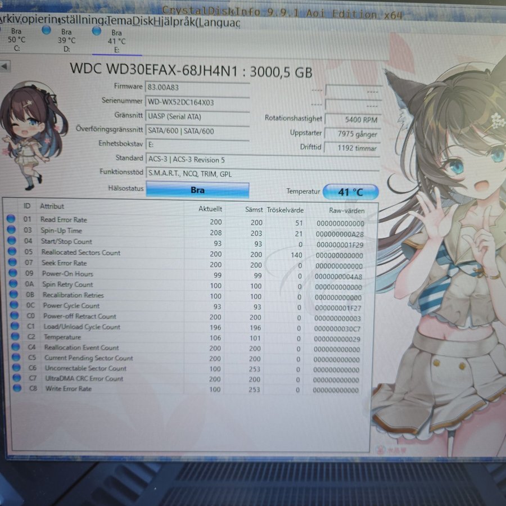Click the 41 °C temperature button
Screen dimensions: 506x506
coord(350,192)
